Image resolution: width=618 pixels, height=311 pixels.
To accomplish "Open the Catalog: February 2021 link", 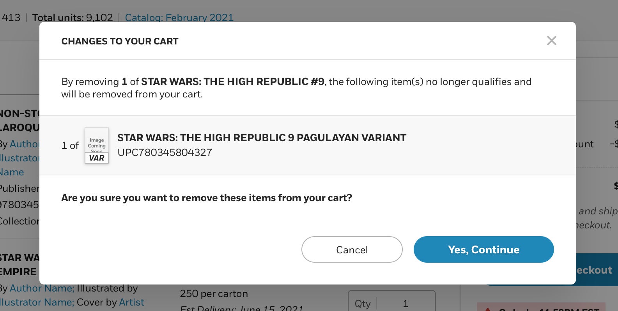I will tap(179, 18).
